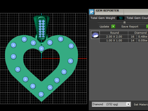
Task: Open the Diamond material dropdown arrow
Action: pyautogui.click(x=128, y=104)
